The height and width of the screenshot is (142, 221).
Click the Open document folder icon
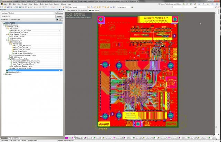(5, 7)
